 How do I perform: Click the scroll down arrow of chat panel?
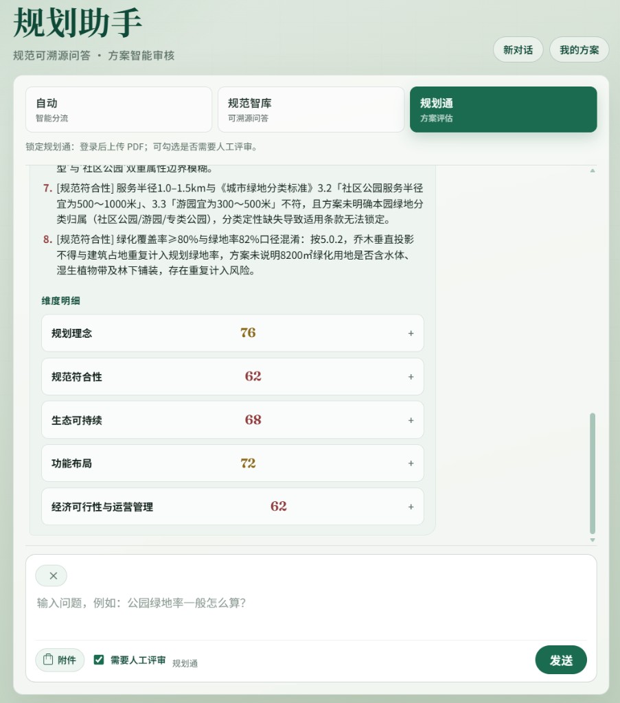point(593,540)
